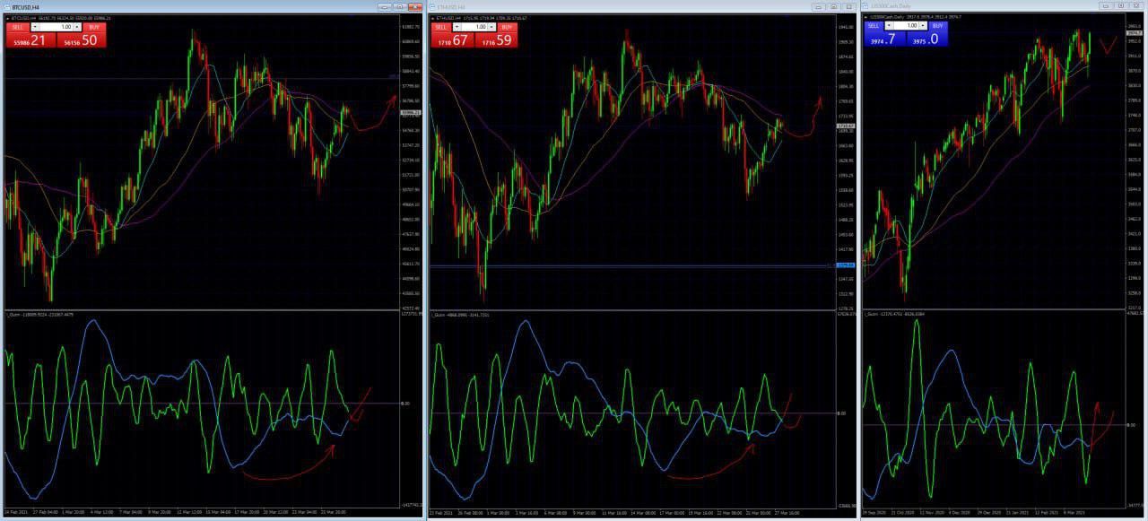Image resolution: width=1148 pixels, height=521 pixels.
Task: Increase trade volume on ETHUSD panel
Action: pos(491,27)
